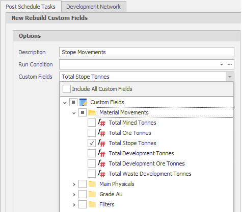The width and height of the screenshot is (242, 212).
Task: Expand the Main Physicals folder
Action: click(x=74, y=184)
